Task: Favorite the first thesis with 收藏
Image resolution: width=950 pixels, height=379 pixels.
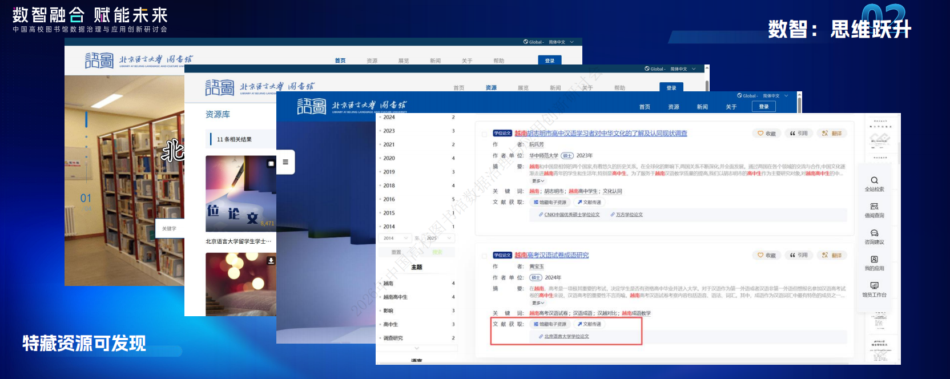Action: [766, 134]
